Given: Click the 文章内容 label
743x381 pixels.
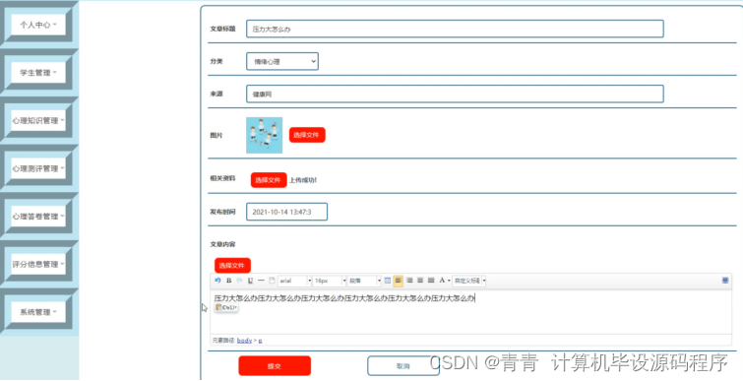Looking at the screenshot, I should pyautogui.click(x=222, y=244).
